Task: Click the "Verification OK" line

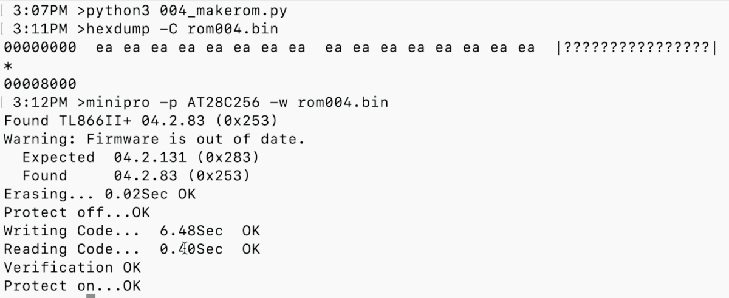Action: 72,268
